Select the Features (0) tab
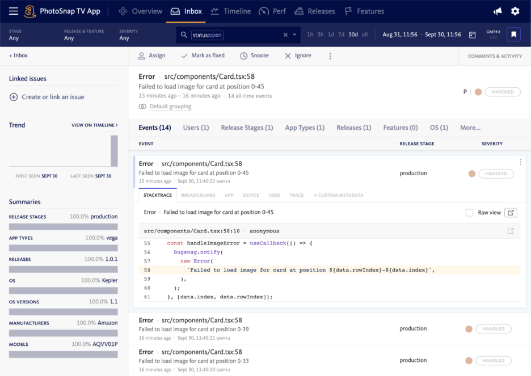 tap(401, 128)
